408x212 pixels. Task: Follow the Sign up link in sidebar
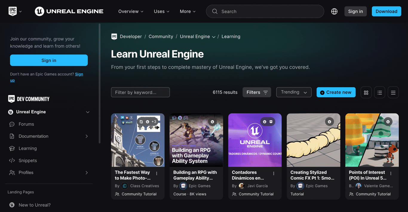click(79, 74)
